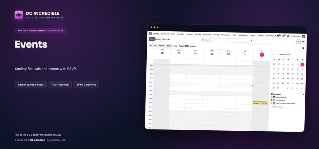Viewport: 319px width, 149px height.
Task: Open the Independence Day event block
Action: [x=260, y=102]
